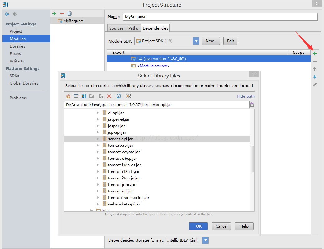324x249 pixels.
Task: Select Modules in the sidebar
Action: click(x=26, y=39)
